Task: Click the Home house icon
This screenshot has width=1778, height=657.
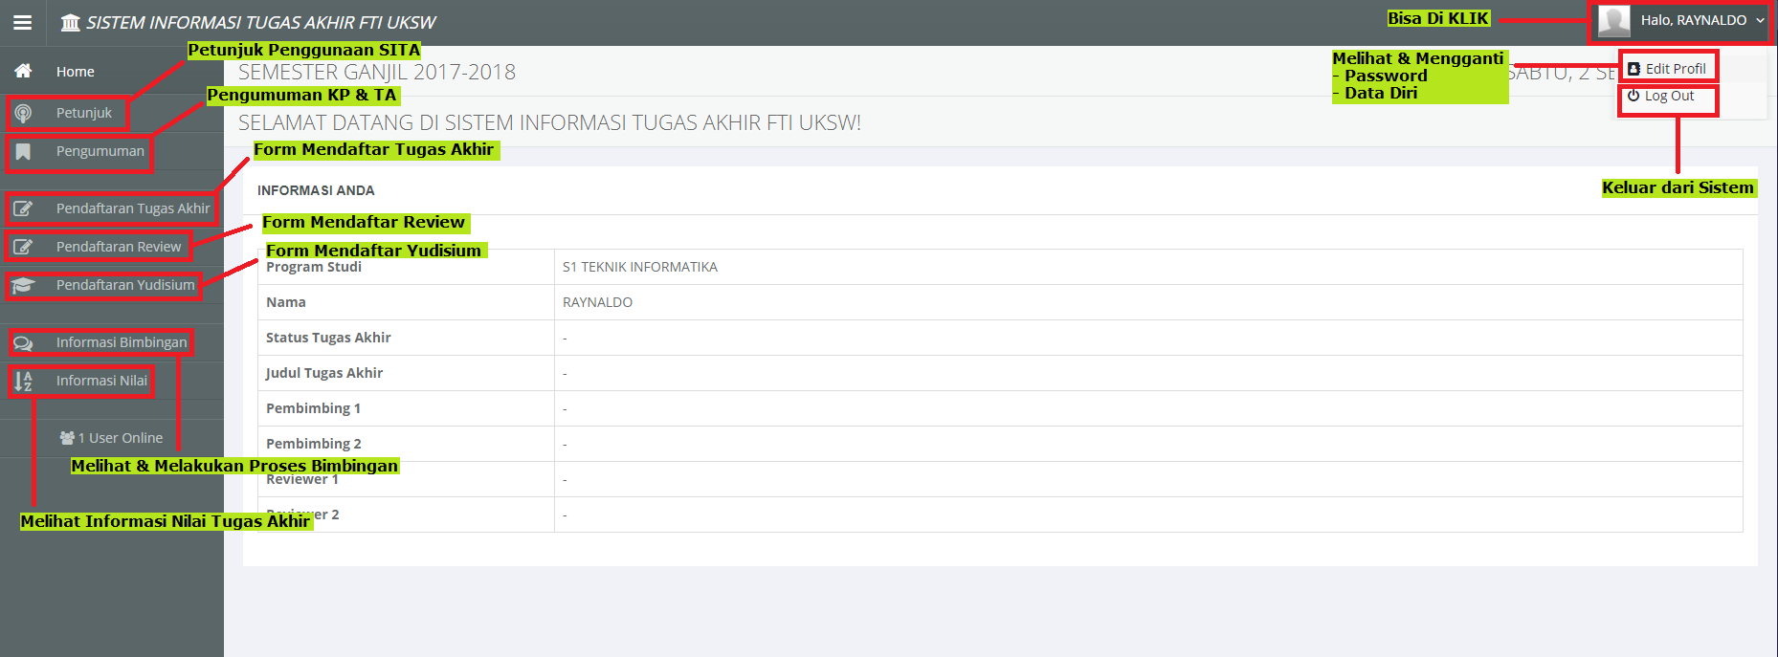Action: 24,71
